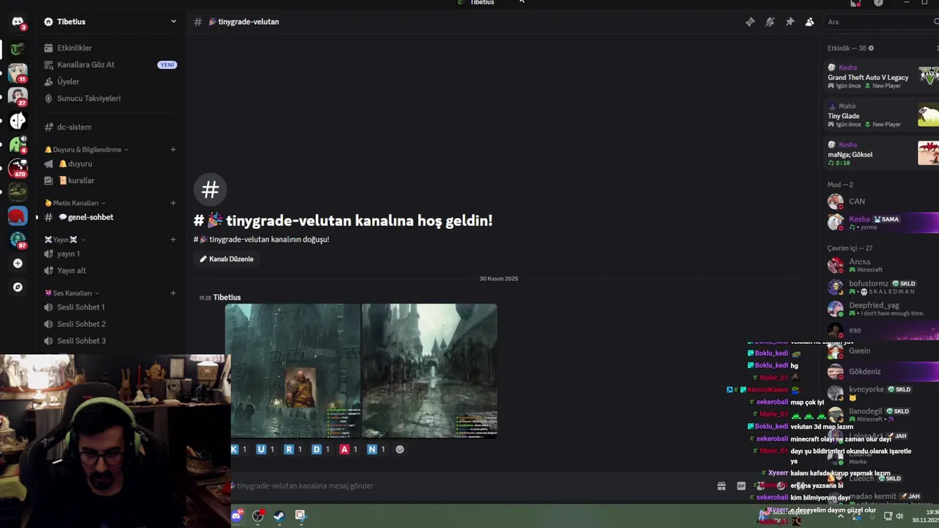Toggle the red A letter reaction

coord(348,450)
